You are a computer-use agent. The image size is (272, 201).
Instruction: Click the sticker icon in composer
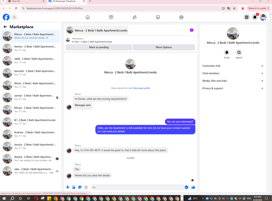pos(80,187)
